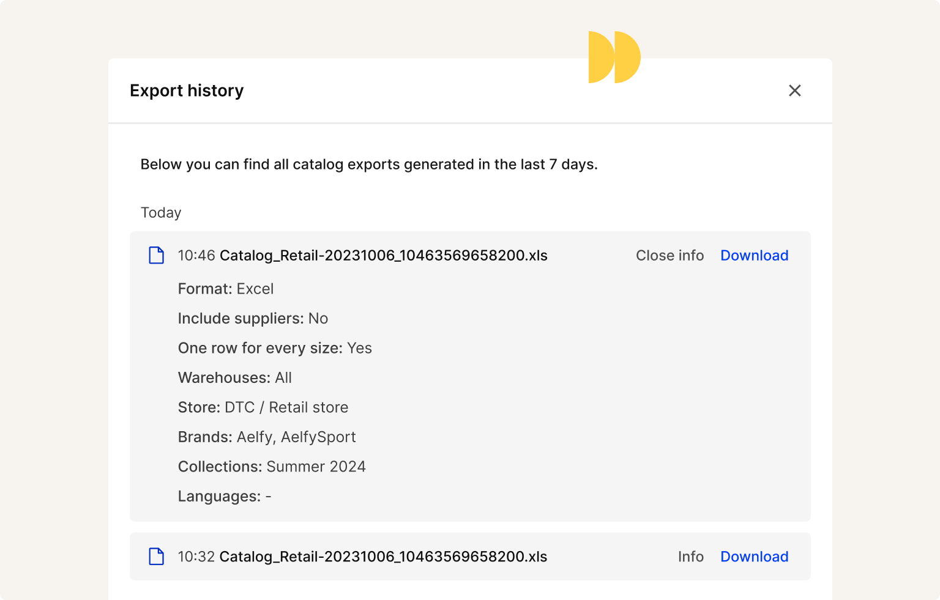Click the file icon for the 10:46 export
The image size is (940, 600).
point(157,256)
